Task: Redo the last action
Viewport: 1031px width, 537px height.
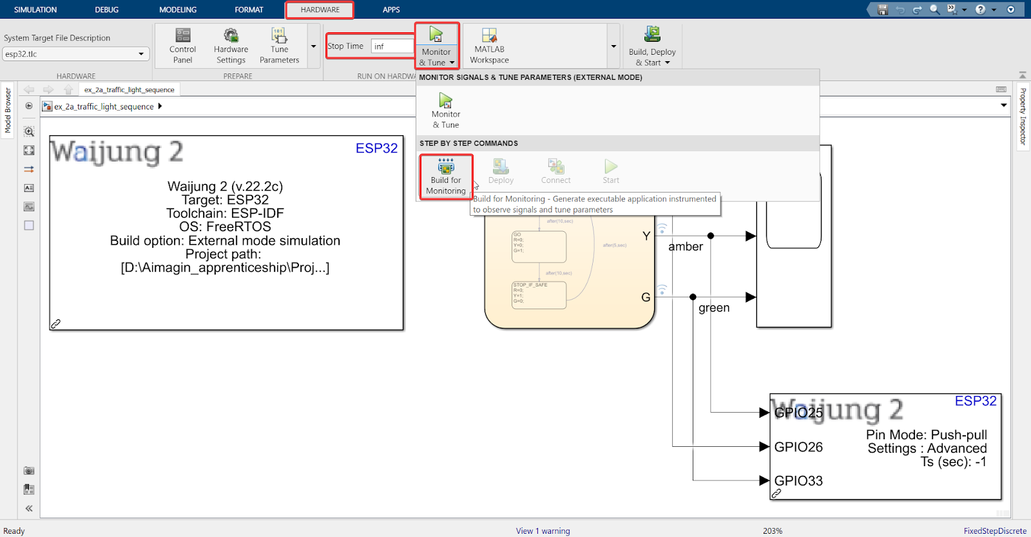Action: pyautogui.click(x=917, y=10)
